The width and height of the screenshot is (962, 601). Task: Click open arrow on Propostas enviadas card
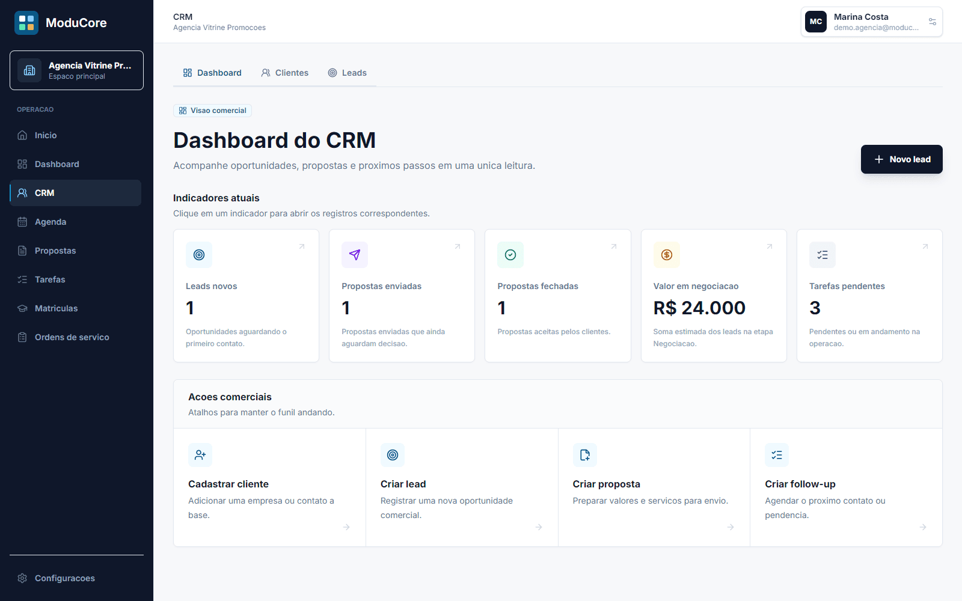click(458, 246)
